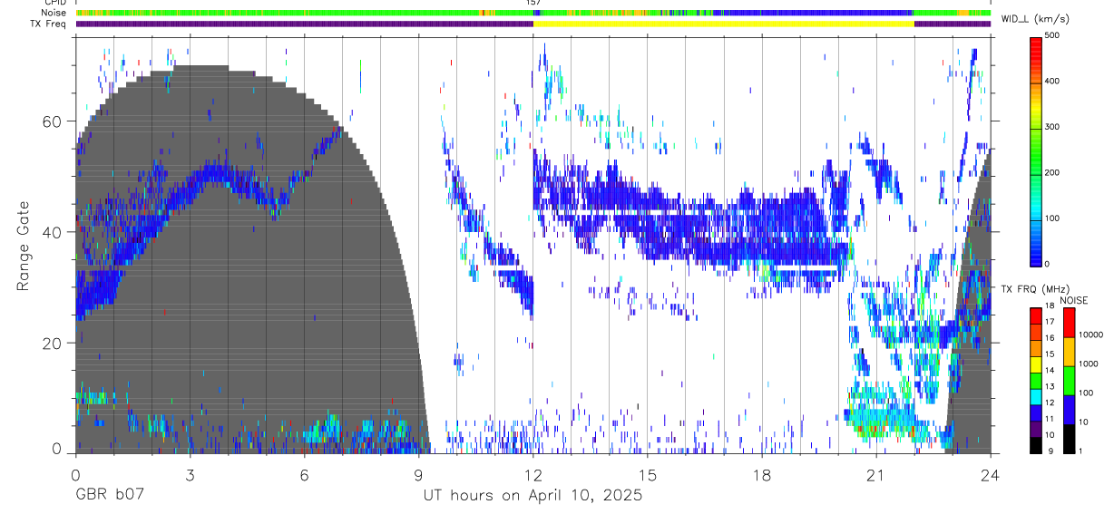Click the "TX Freq" strip label
1114x514 pixels.
pos(50,24)
